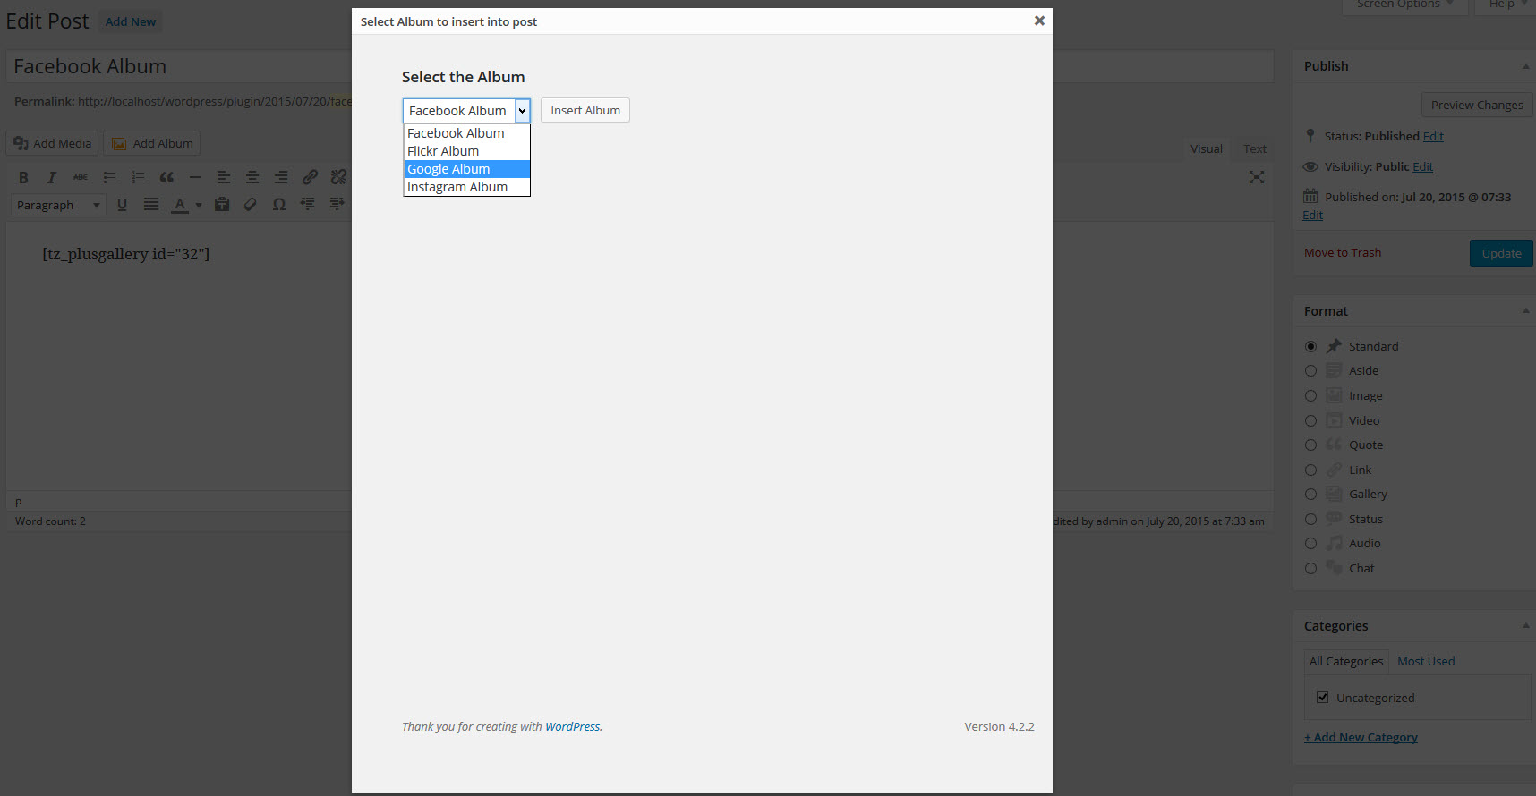Collapse the Format panel
Viewport: 1536px width, 796px height.
(1525, 310)
